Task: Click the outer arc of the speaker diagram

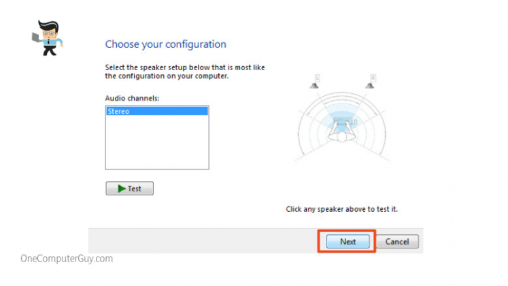Action: pos(302,116)
